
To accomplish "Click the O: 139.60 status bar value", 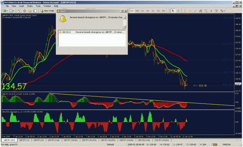I will [x=152, y=145].
